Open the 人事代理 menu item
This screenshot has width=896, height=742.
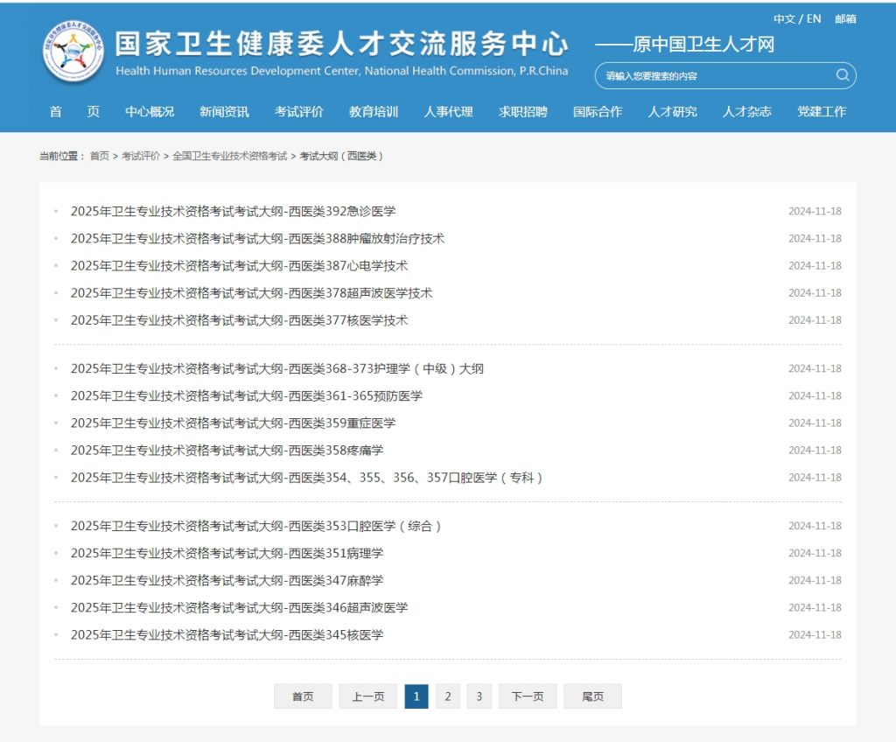(448, 112)
